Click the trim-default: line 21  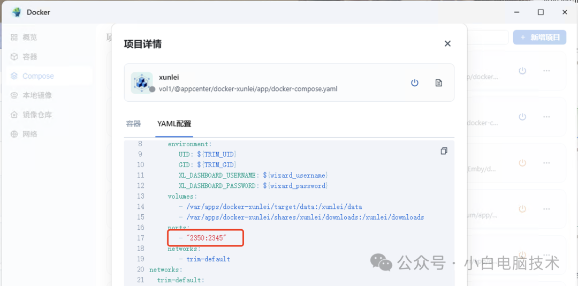[x=181, y=280]
